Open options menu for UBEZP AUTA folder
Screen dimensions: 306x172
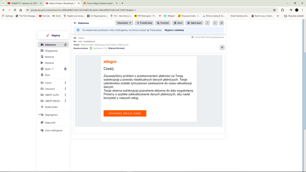65,95
